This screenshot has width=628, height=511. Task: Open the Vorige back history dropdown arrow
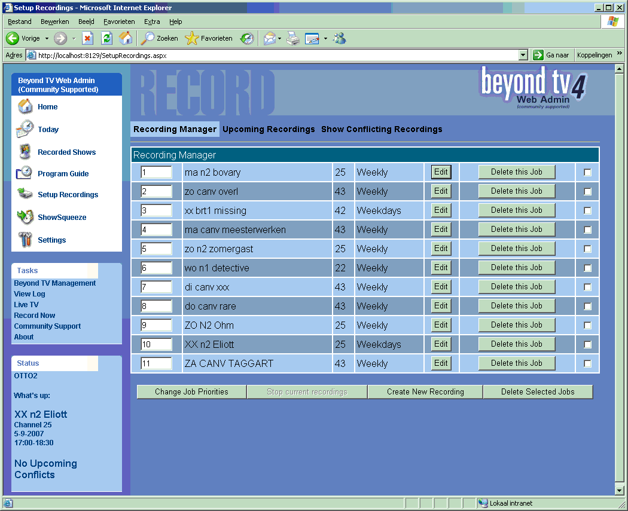coord(47,38)
